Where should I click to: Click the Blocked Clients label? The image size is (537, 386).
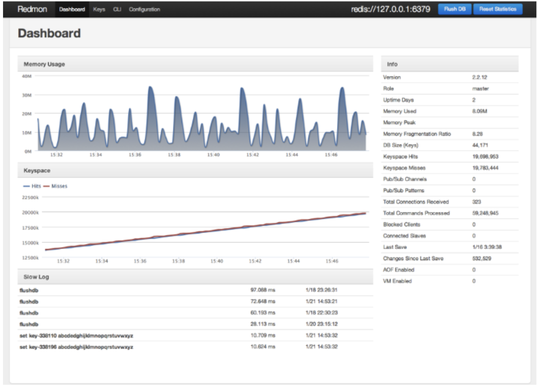click(x=402, y=225)
